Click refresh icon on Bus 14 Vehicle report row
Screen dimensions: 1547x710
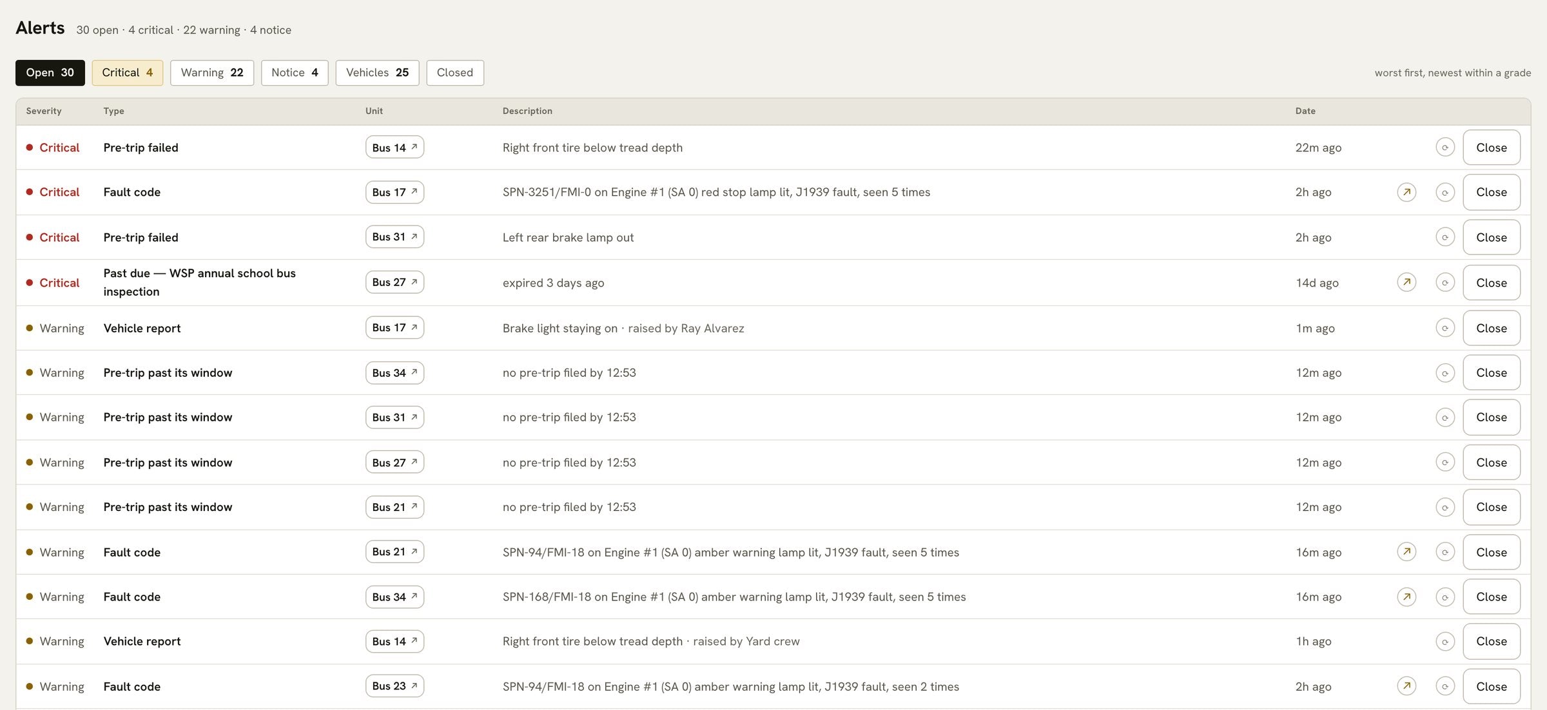tap(1445, 641)
